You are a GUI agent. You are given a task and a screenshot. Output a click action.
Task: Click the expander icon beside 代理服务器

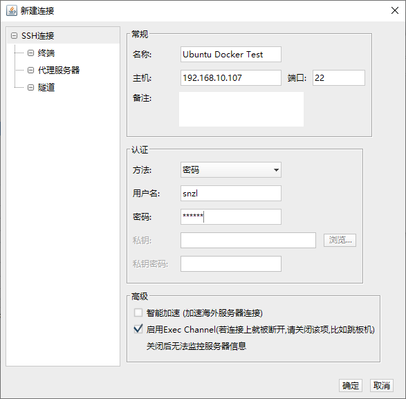pos(30,70)
